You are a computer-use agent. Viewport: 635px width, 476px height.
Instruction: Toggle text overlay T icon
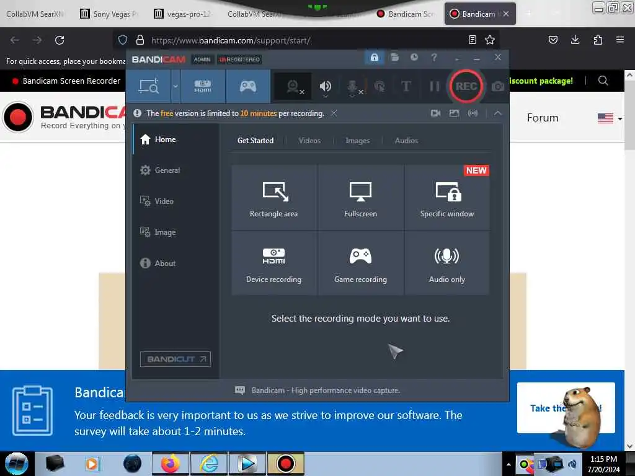(x=406, y=86)
